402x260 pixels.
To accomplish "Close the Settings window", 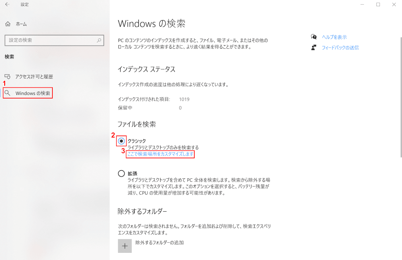I will 394,5.
